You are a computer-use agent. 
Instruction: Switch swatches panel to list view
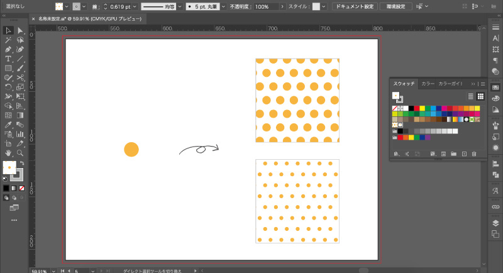(470, 96)
